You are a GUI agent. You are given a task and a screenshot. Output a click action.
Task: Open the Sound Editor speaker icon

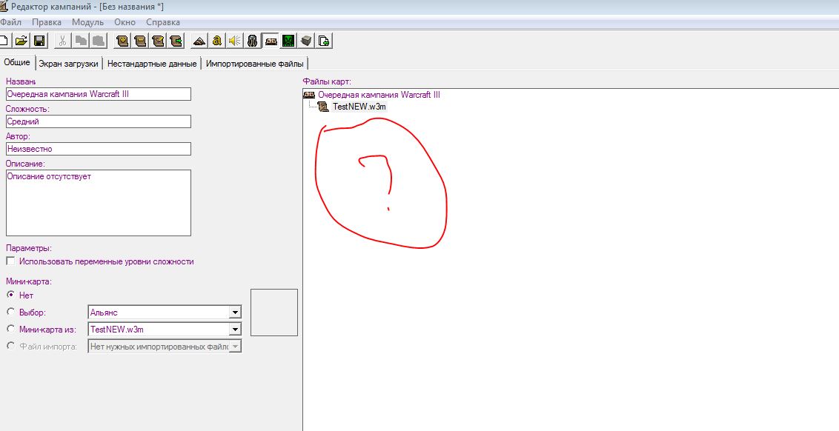(234, 41)
